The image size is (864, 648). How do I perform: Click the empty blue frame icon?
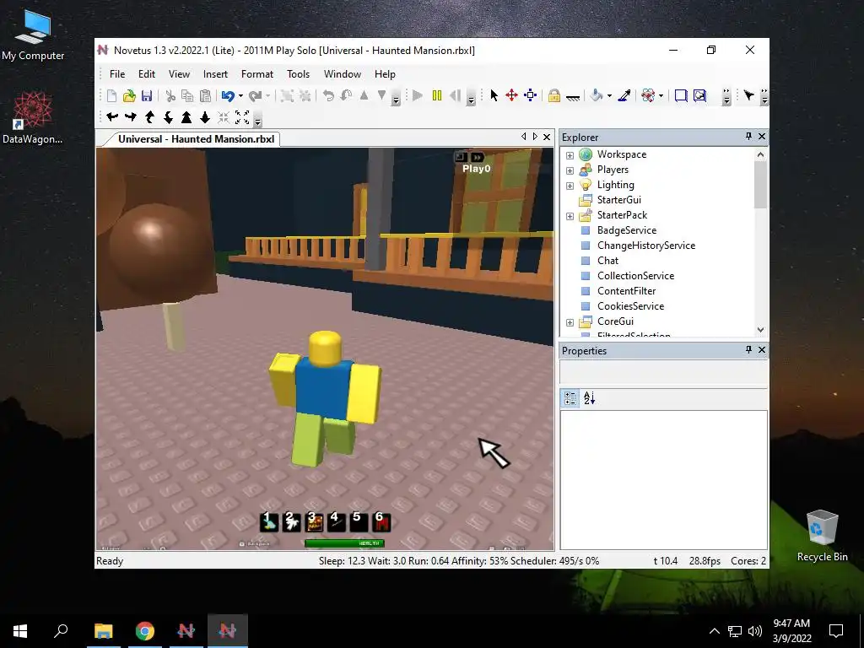681,96
